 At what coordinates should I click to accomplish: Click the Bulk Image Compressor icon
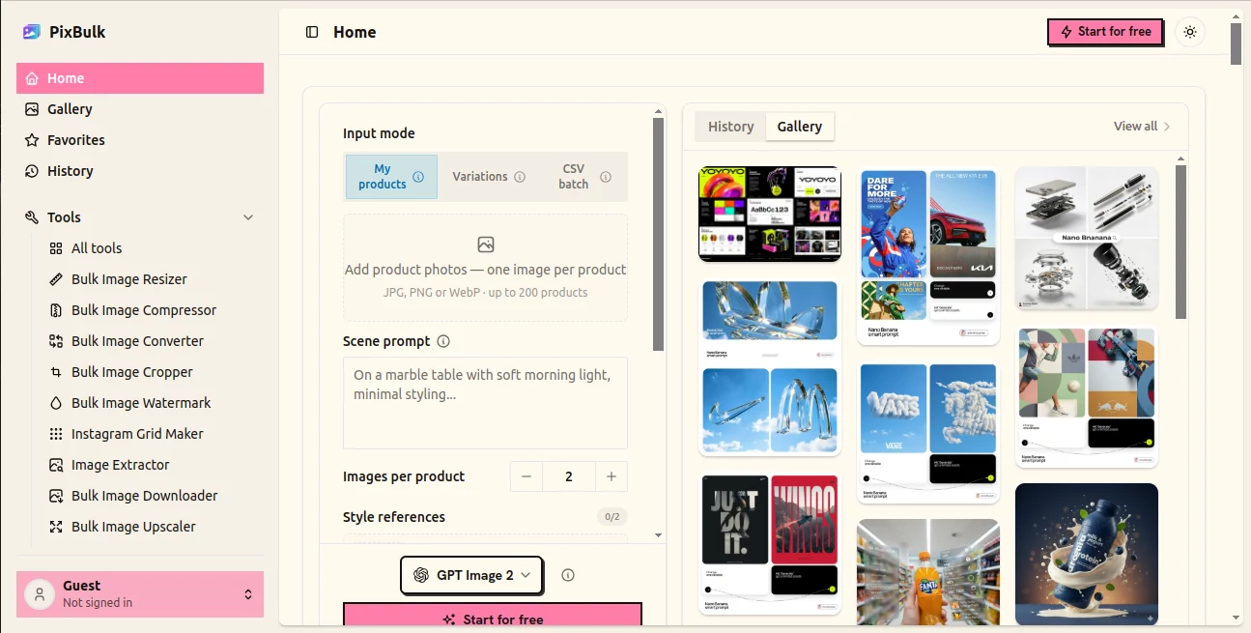coord(56,310)
